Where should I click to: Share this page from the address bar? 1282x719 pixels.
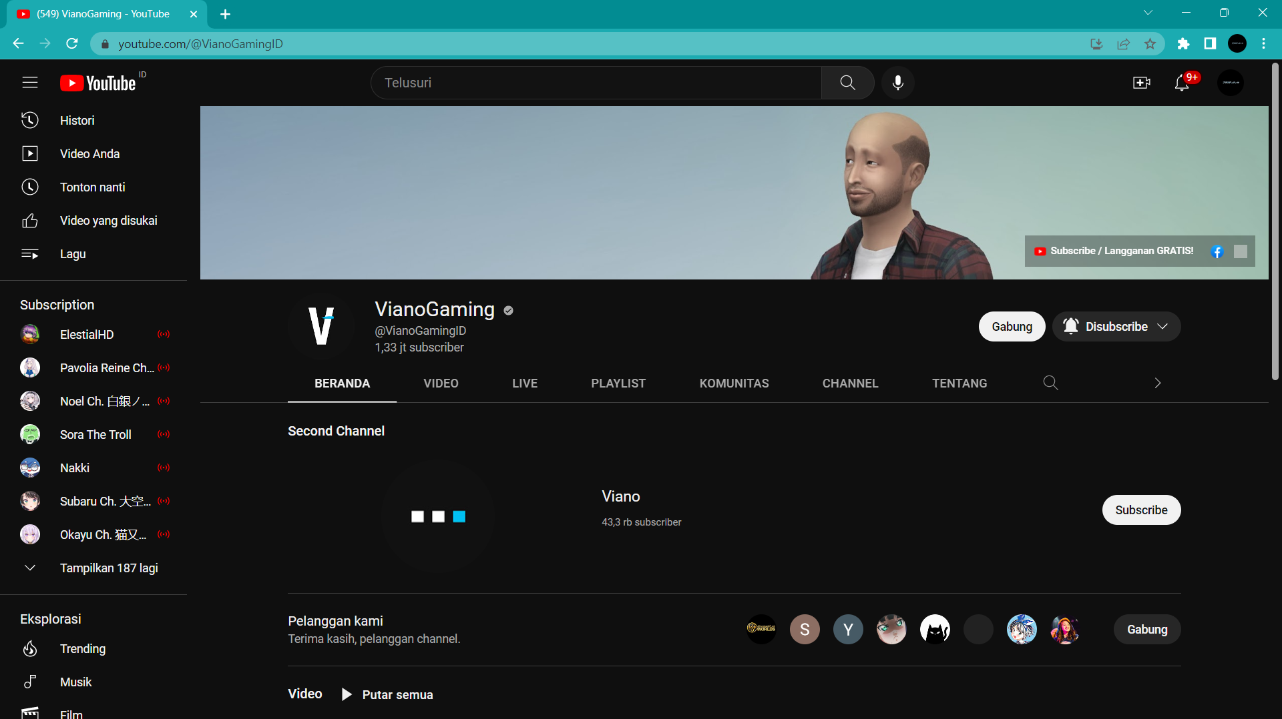click(1123, 44)
